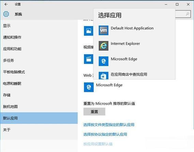Click the Photos default app icon
Image resolution: width=194 pixels, height=152 pixels.
[88, 31]
